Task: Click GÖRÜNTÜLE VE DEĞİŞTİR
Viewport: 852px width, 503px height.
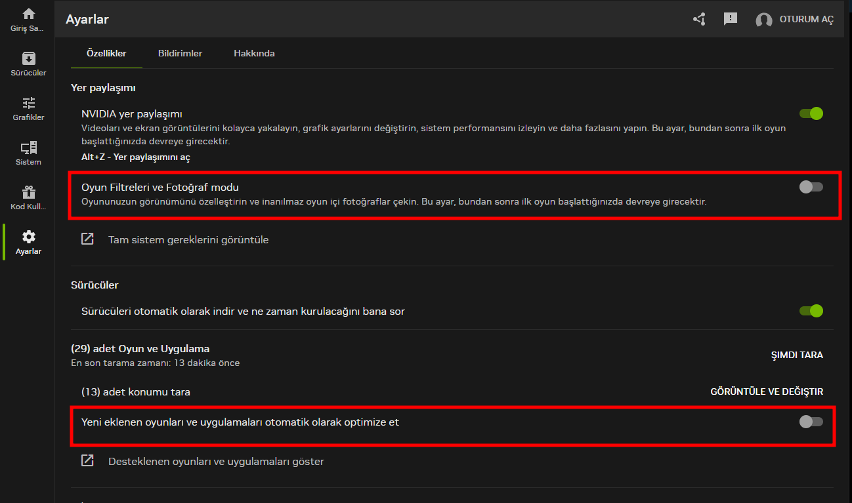Action: (767, 392)
